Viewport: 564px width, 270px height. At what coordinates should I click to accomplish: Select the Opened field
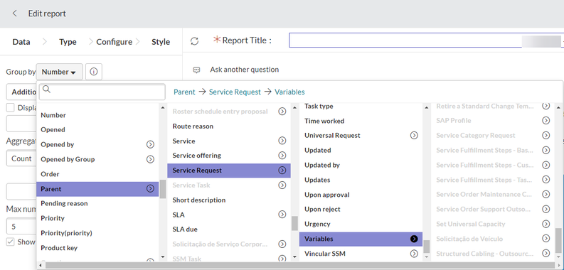(x=53, y=130)
